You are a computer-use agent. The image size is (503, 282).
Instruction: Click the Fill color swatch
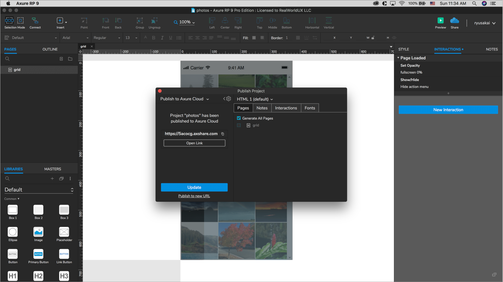point(254,38)
